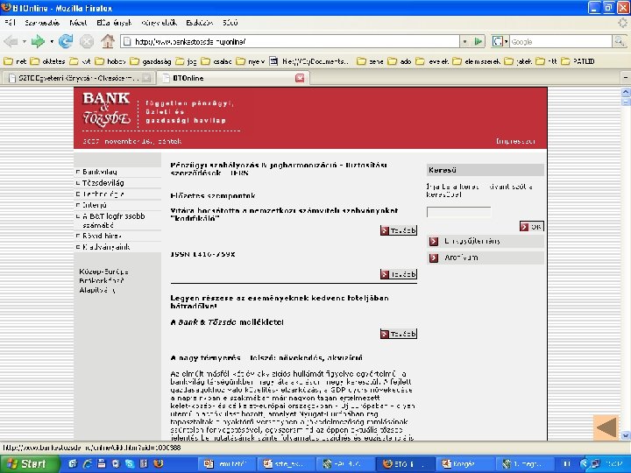Open the 'család' bookmarks folder
The width and height of the screenshot is (631, 473).
pyautogui.click(x=216, y=61)
